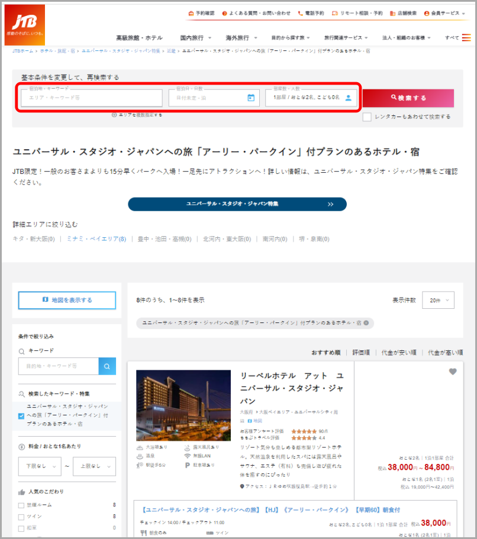Open 予約確認 in top bar

[x=202, y=14]
